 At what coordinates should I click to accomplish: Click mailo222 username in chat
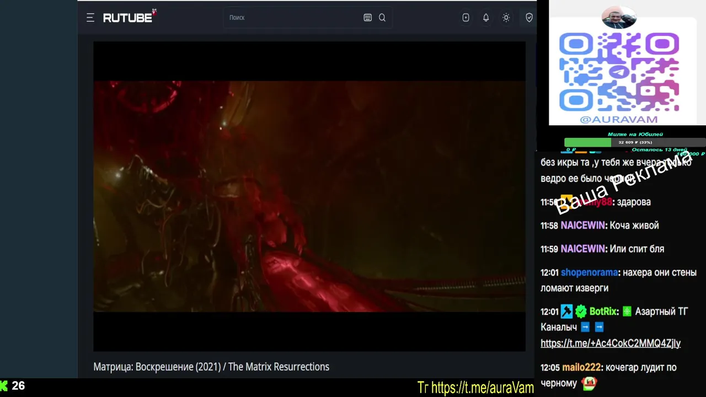coord(581,368)
